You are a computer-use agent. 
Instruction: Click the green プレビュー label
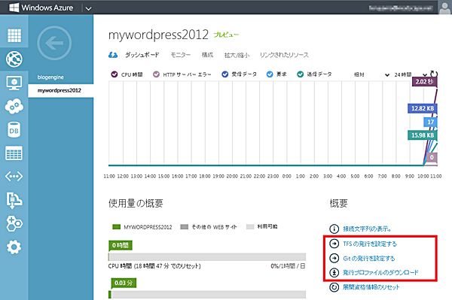click(x=226, y=35)
